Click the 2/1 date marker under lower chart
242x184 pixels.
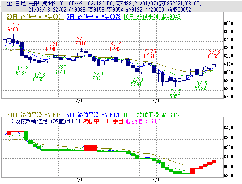79,180
